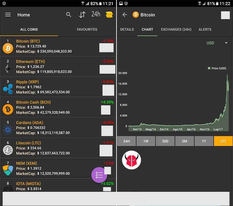Tap 82% battery indicator in status bar
Screen dimensions: 233x206
click(96, 3)
